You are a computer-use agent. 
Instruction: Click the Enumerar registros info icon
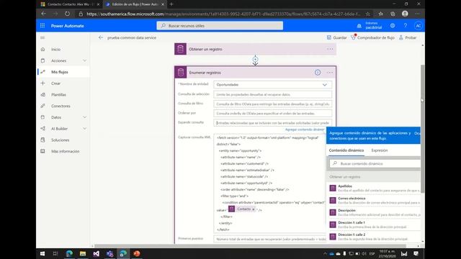pyautogui.click(x=318, y=73)
